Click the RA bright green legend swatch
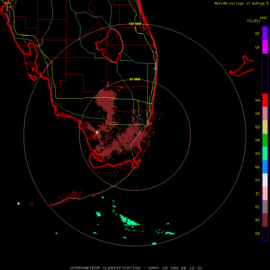Image resolution: width=270 pixels, height=270 pixels. (265, 153)
